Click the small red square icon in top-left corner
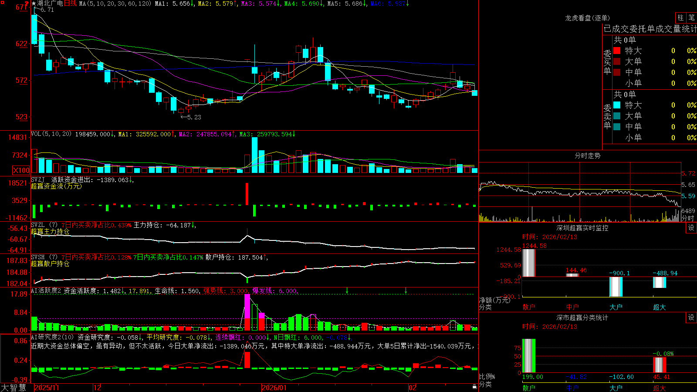Image resolution: width=697 pixels, height=392 pixels. click(x=2, y=2)
